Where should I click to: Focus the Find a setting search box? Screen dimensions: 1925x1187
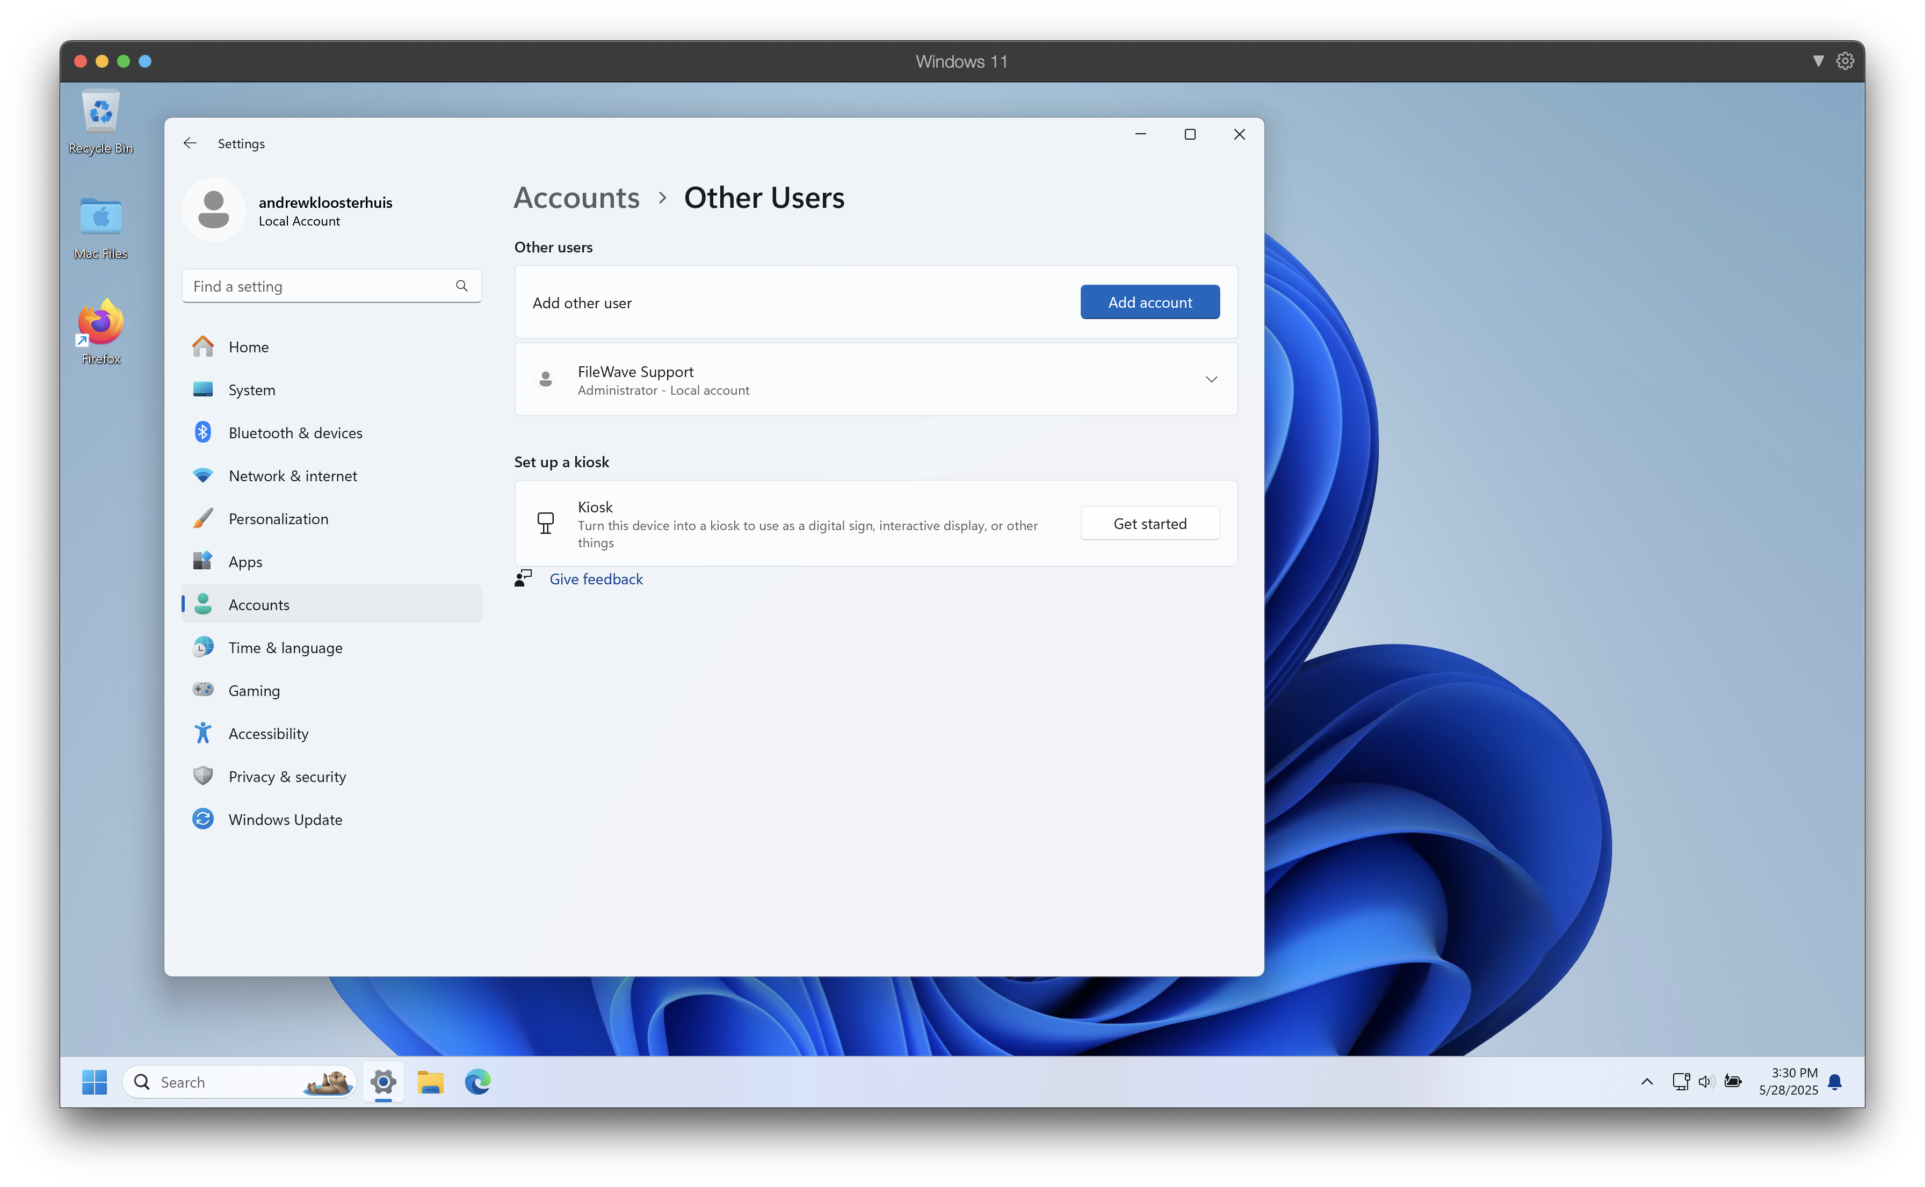click(331, 286)
